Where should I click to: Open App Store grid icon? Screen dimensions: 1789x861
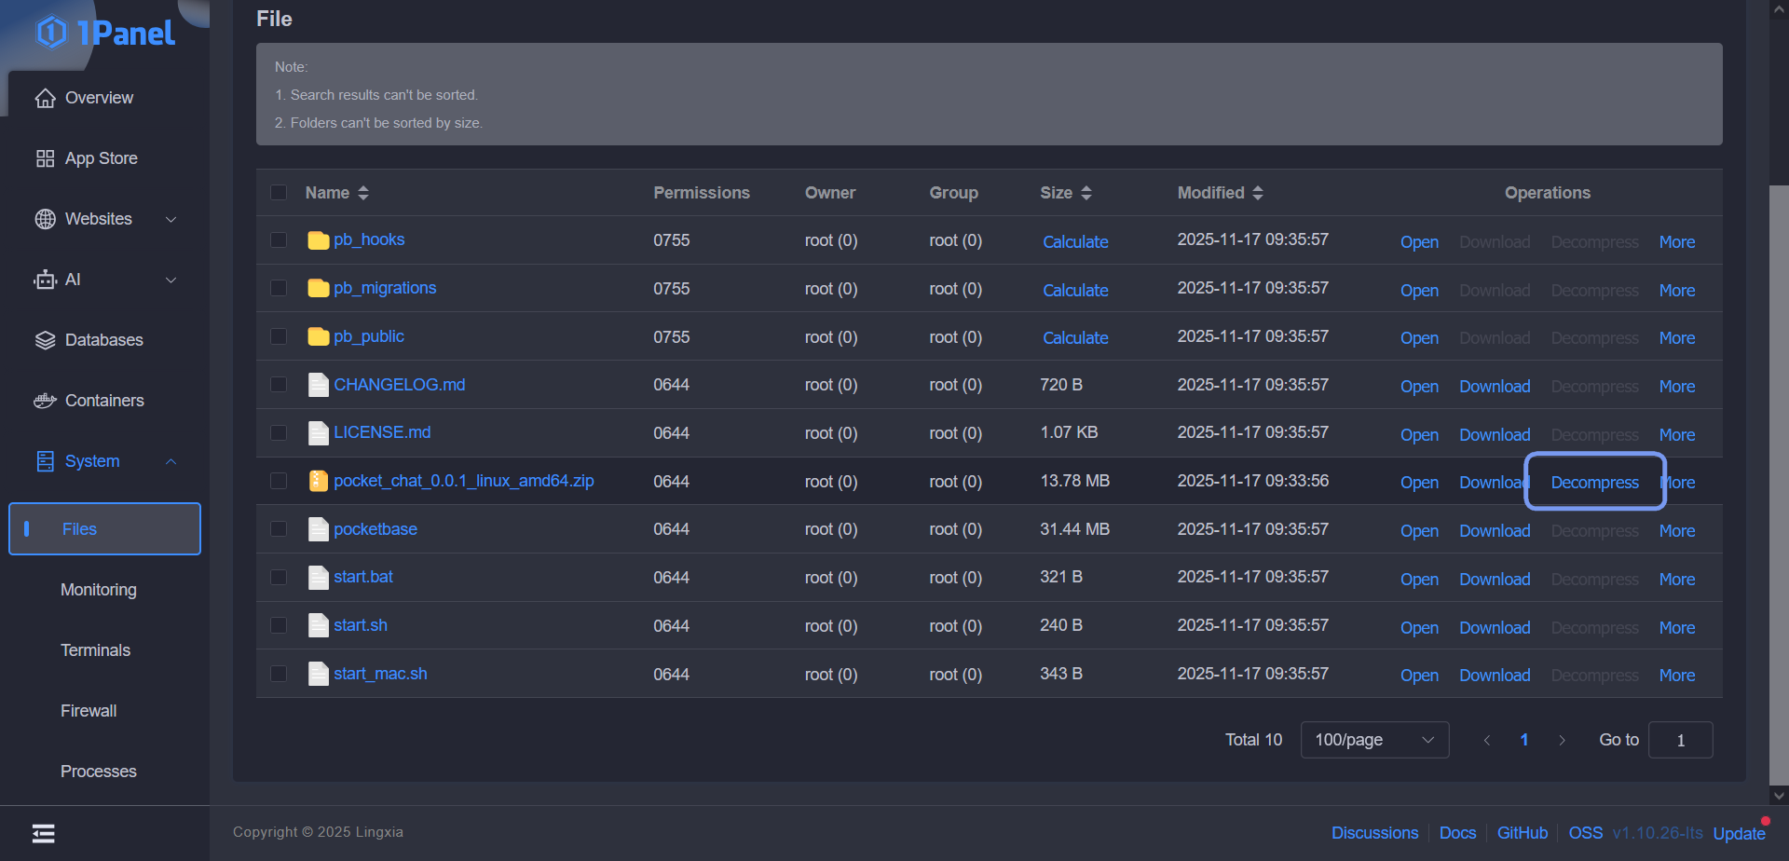click(45, 158)
